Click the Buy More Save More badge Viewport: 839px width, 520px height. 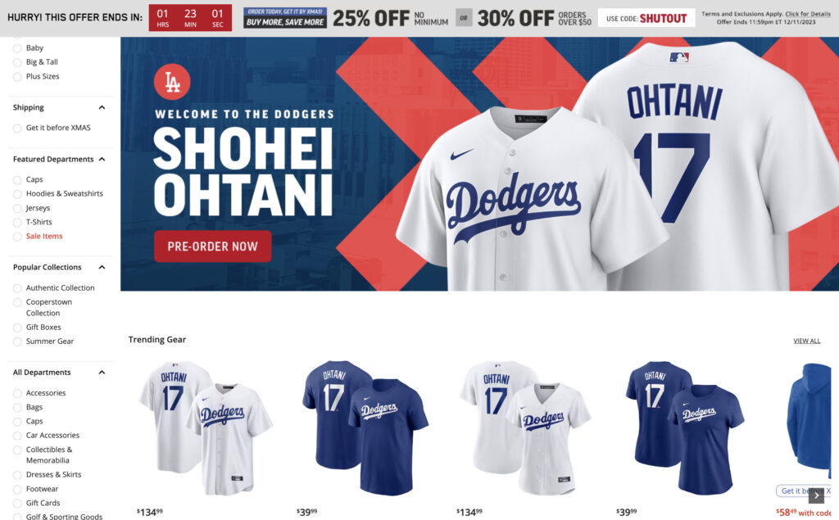click(x=284, y=18)
